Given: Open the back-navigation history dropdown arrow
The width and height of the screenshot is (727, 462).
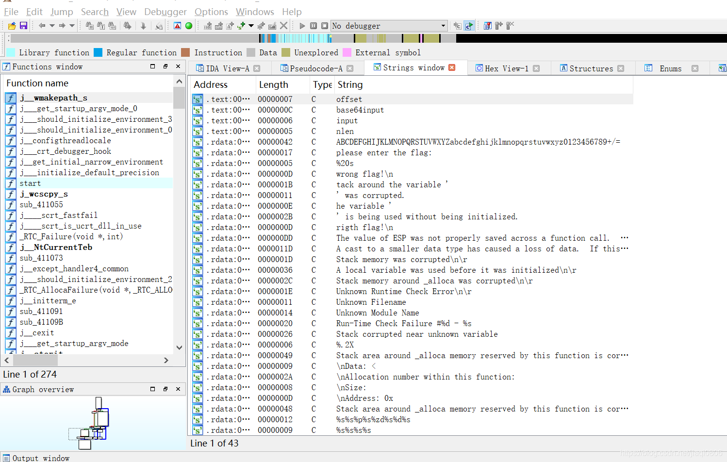Looking at the screenshot, I should 52,26.
